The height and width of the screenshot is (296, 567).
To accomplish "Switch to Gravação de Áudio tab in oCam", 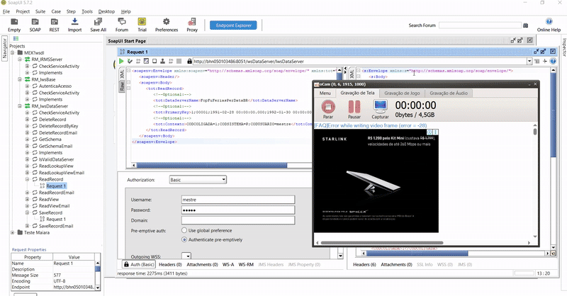I will click(x=449, y=93).
